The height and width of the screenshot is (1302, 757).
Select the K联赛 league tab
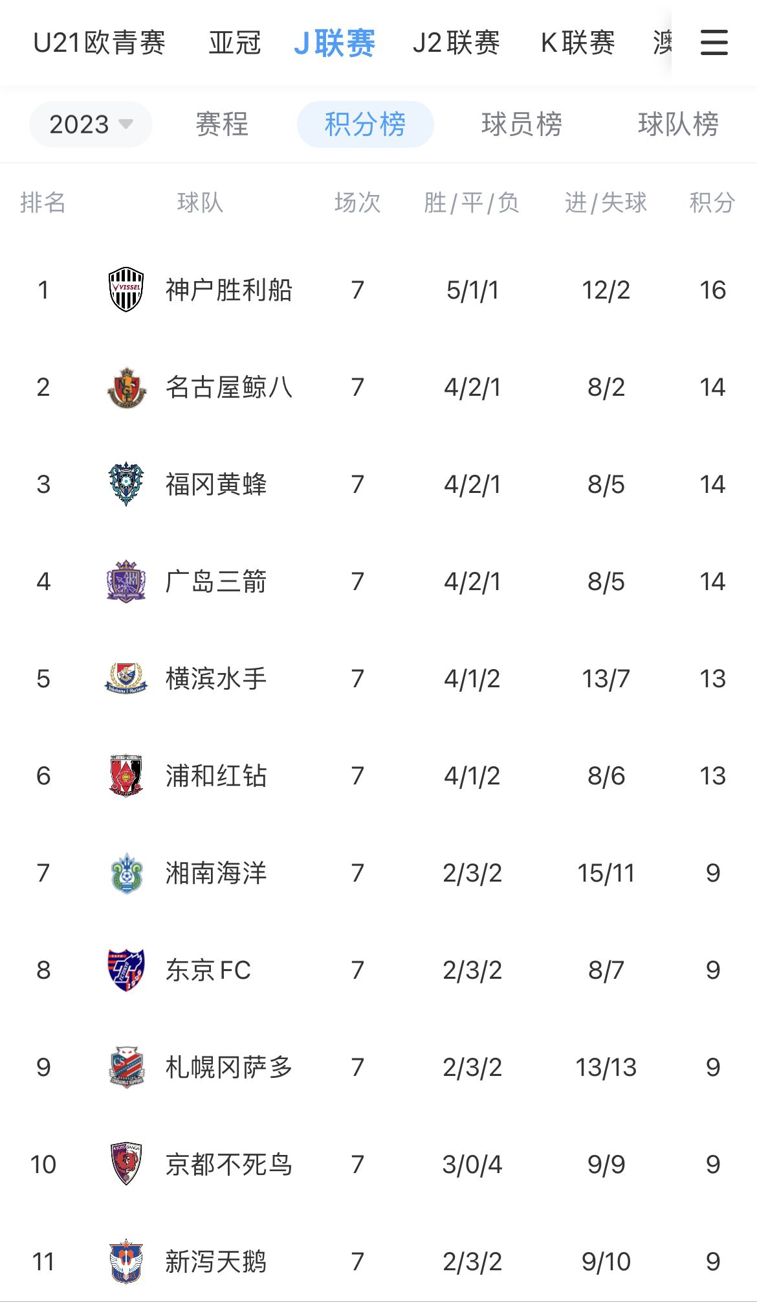coord(578,43)
